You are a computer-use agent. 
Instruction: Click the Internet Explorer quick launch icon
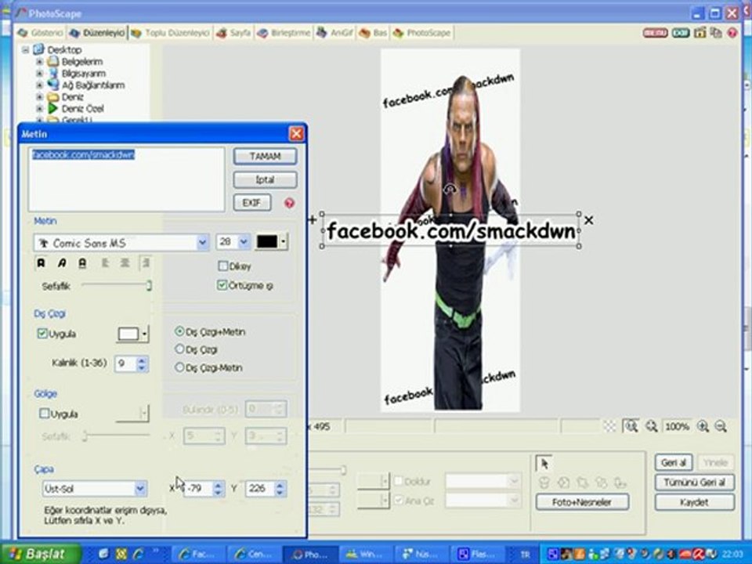coord(139,554)
